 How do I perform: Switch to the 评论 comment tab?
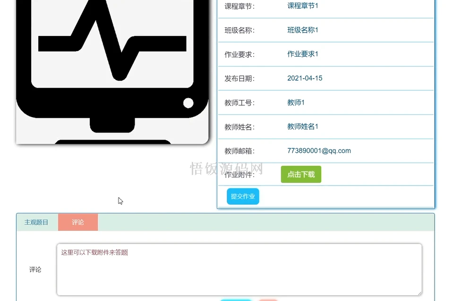pyautogui.click(x=78, y=221)
